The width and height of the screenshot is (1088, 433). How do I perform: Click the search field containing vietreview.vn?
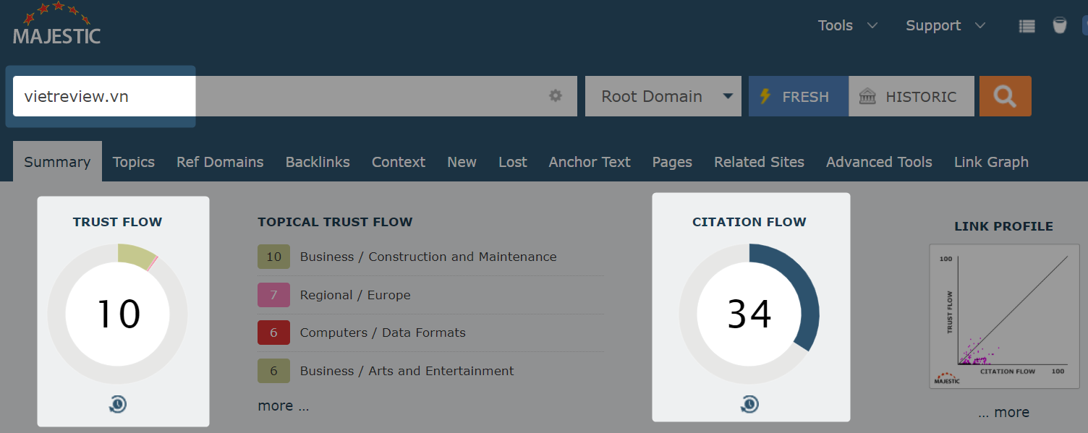pyautogui.click(x=294, y=96)
